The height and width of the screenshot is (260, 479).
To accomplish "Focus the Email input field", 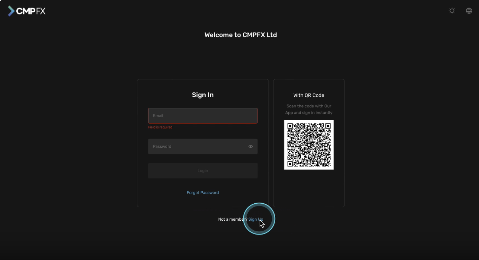I will point(203,116).
